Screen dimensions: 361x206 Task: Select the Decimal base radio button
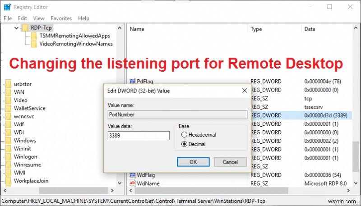(x=184, y=144)
